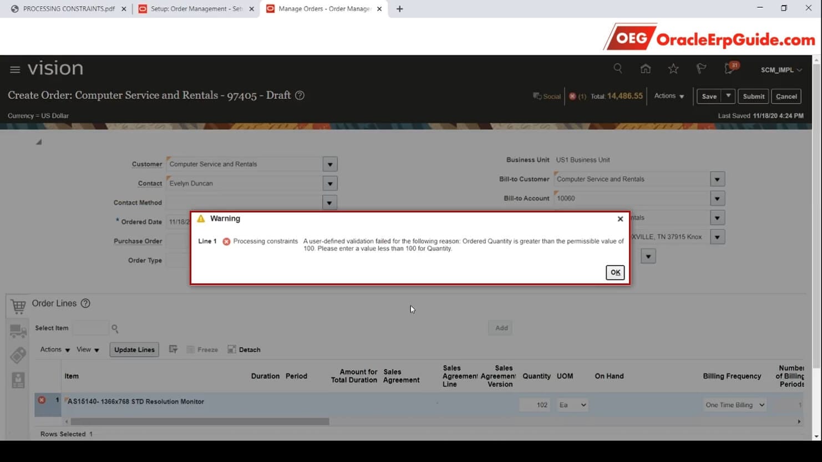Click red error icon next to Processing constraints
This screenshot has height=462, width=822.
(226, 241)
